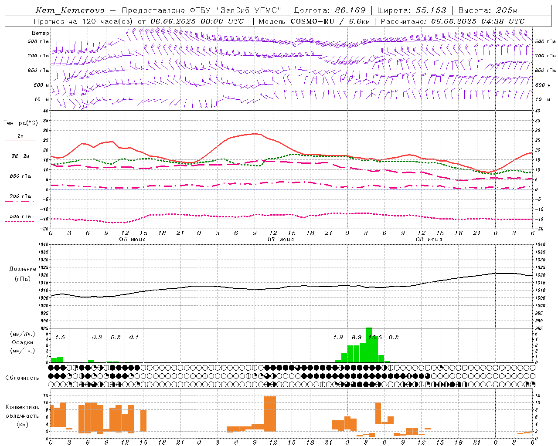Click the Облачность cloud cover label
This screenshot has height=446, width=558.
coord(22,378)
